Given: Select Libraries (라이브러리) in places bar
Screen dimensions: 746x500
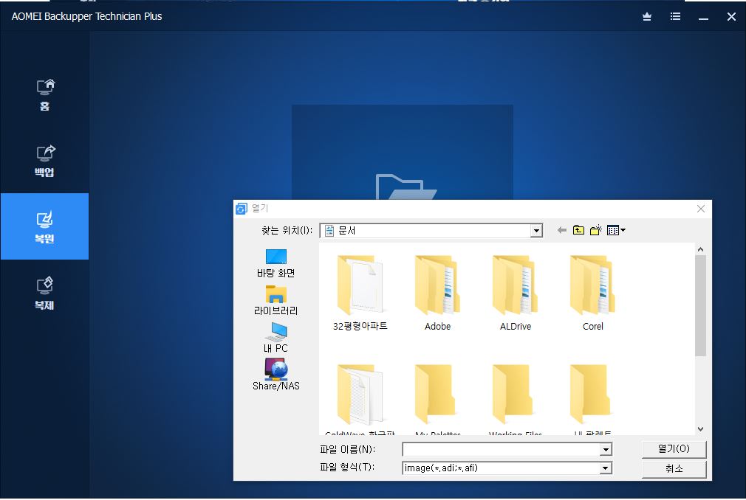Looking at the screenshot, I should click(x=276, y=301).
